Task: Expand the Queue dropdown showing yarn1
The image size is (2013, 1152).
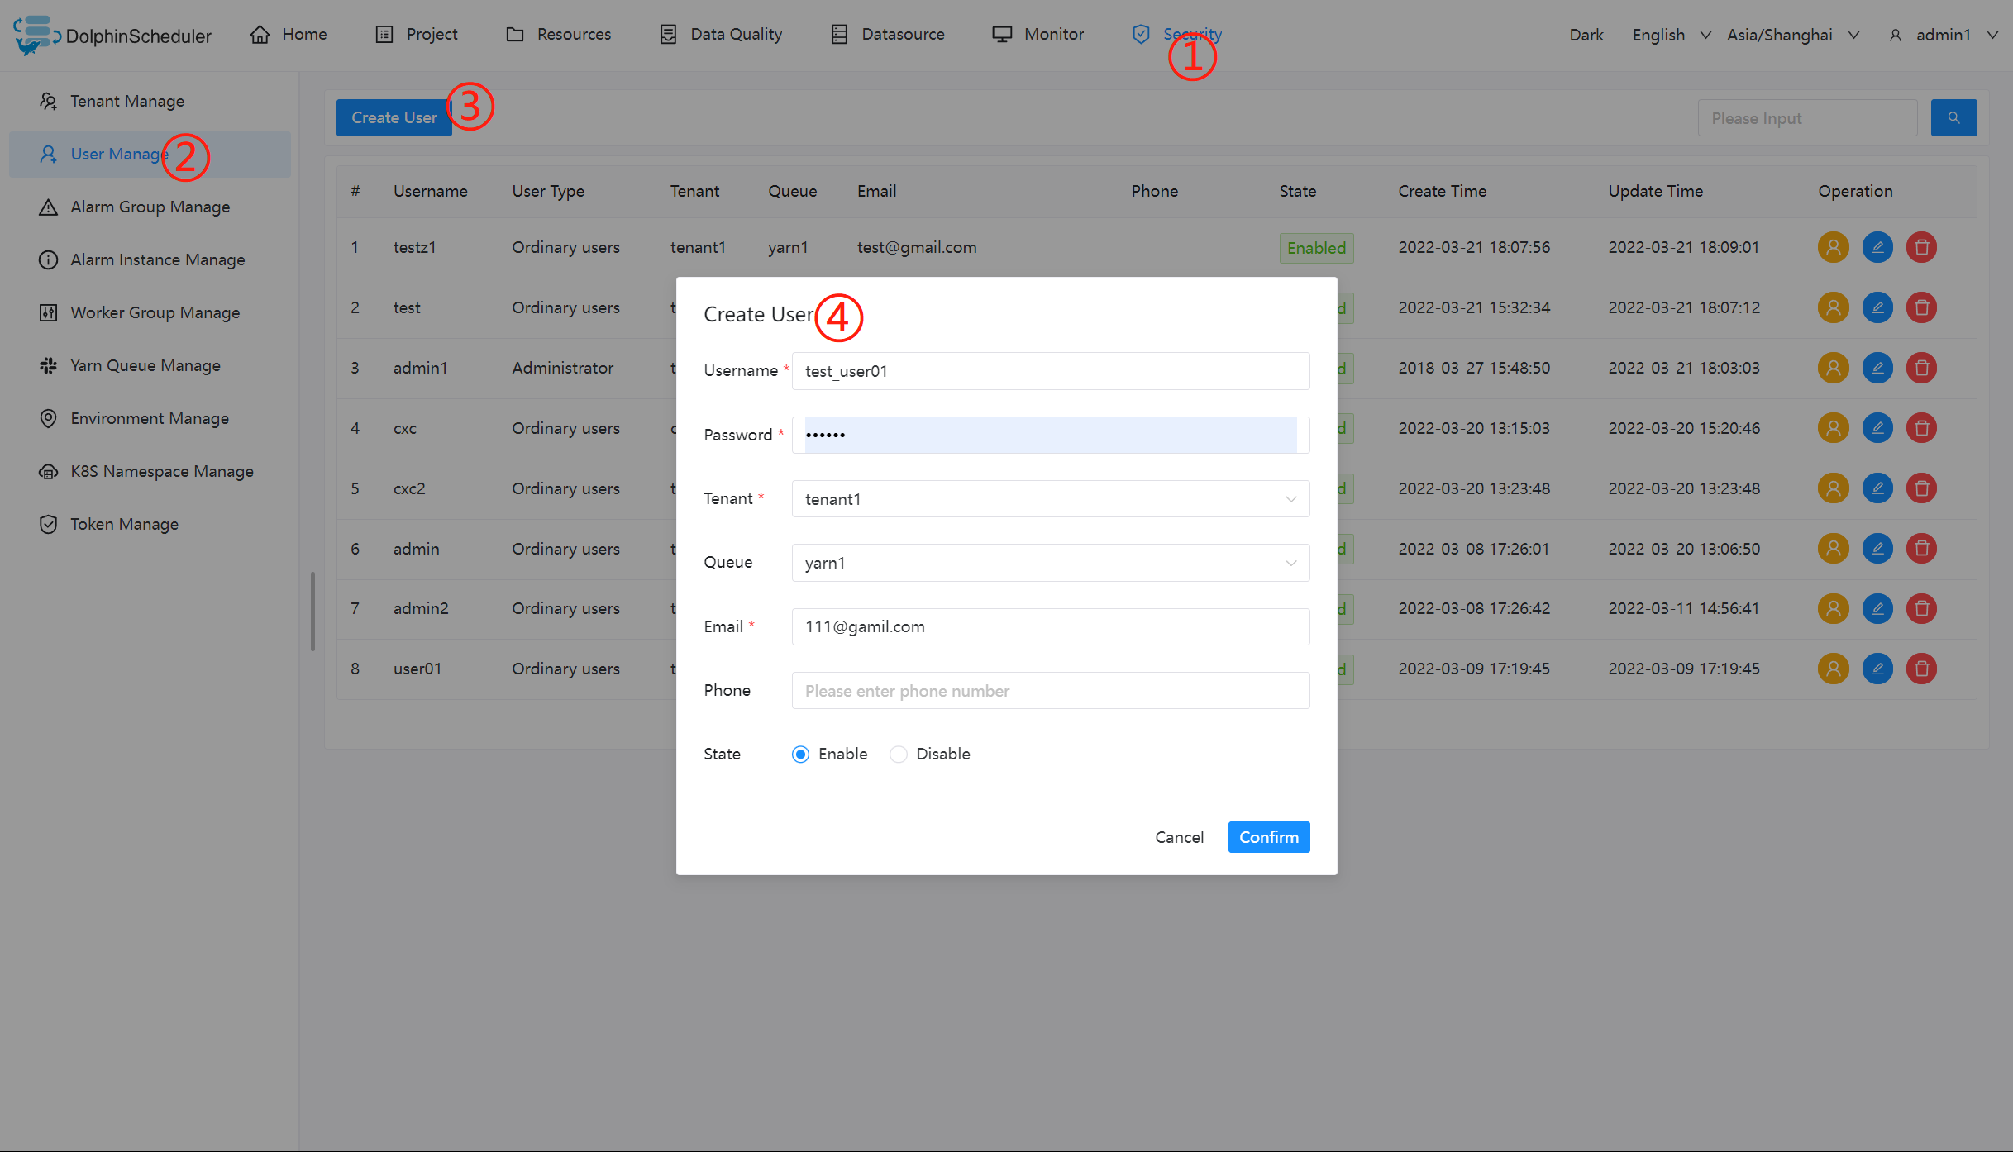Action: point(1050,563)
